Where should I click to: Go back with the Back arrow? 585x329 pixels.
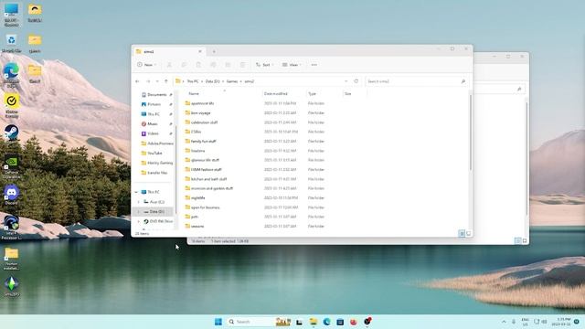[x=138, y=81]
